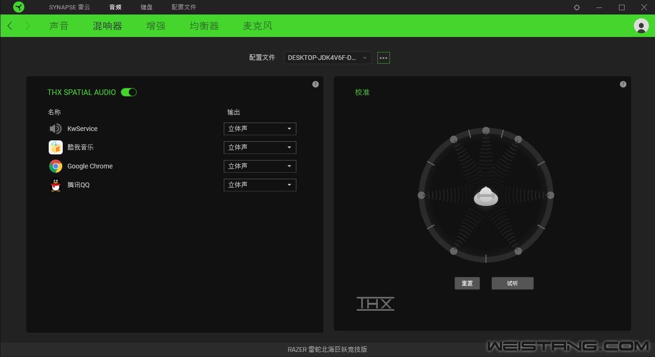Go forward with right arrow
655x357 pixels.
tap(28, 26)
